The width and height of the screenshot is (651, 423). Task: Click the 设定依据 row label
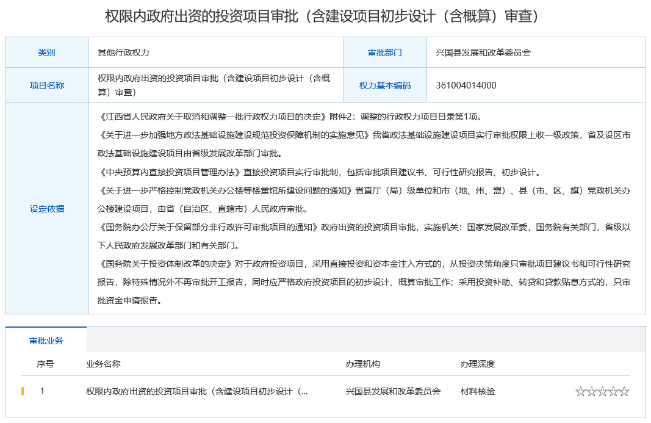[x=46, y=209]
